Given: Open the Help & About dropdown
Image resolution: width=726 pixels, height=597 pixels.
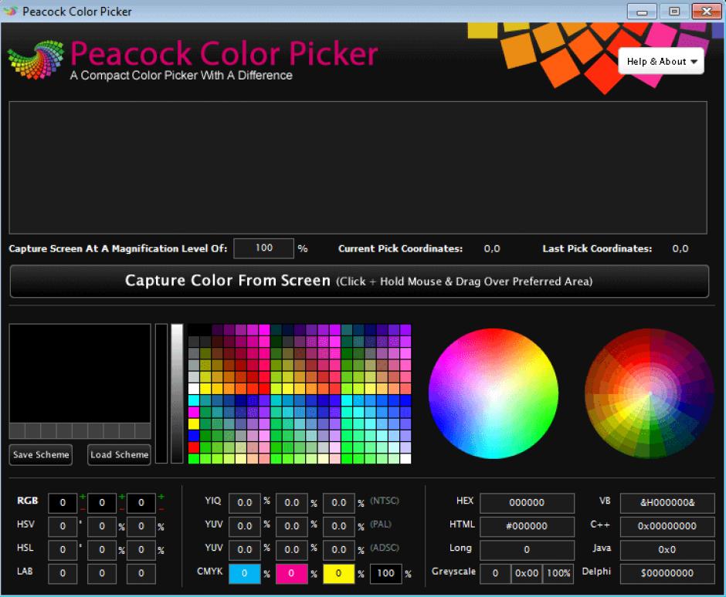Looking at the screenshot, I should pos(660,61).
